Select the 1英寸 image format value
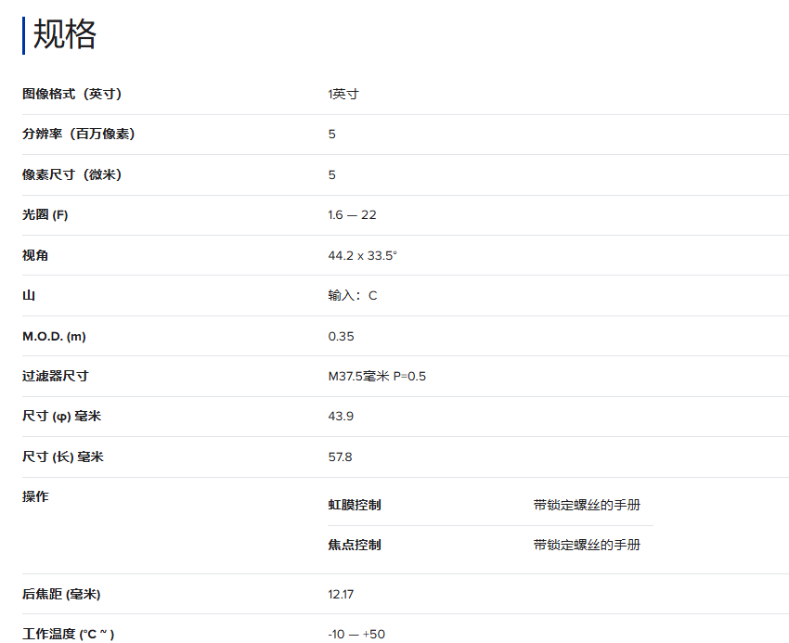This screenshot has height=643, width=789. point(343,94)
